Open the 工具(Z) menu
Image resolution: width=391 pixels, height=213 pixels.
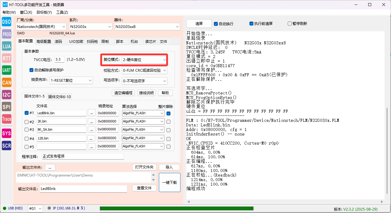[x=62, y=12]
